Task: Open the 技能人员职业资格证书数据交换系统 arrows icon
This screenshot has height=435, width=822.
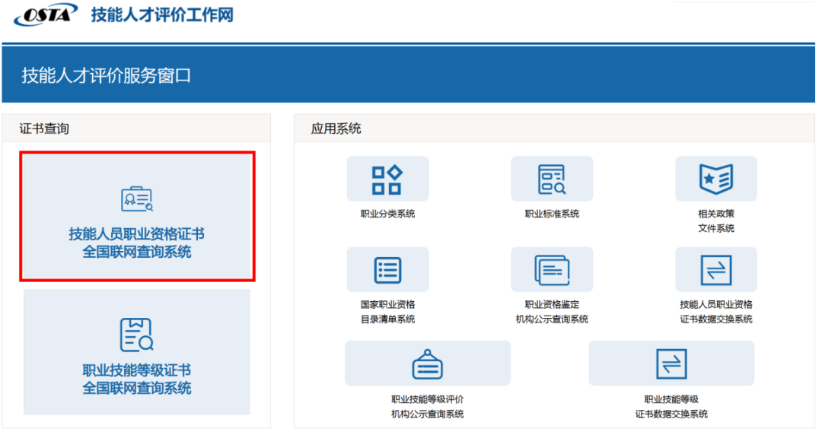Action: point(715,270)
